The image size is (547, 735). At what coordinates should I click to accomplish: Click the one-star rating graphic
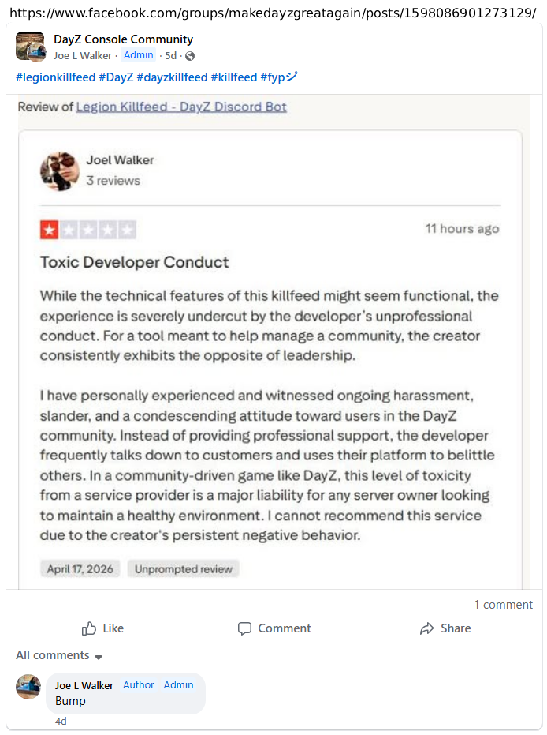coord(88,230)
